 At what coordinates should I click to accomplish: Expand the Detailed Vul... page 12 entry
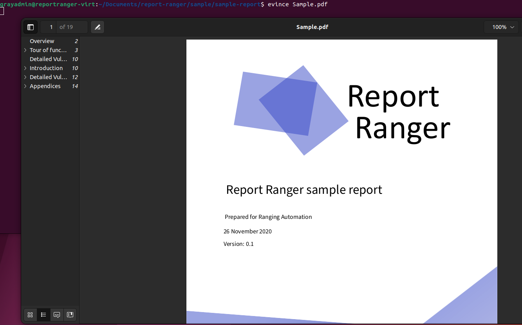[x=25, y=77]
